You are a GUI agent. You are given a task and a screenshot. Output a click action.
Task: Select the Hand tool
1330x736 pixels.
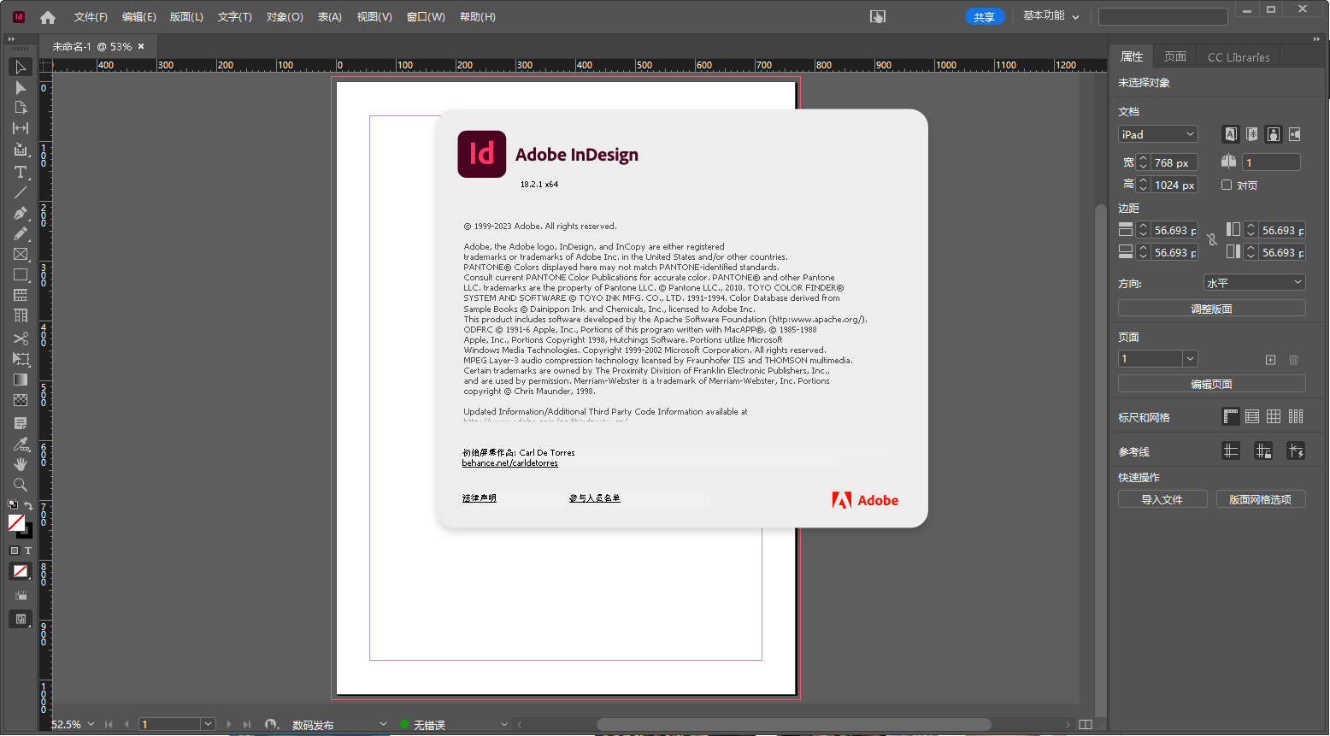(x=21, y=464)
